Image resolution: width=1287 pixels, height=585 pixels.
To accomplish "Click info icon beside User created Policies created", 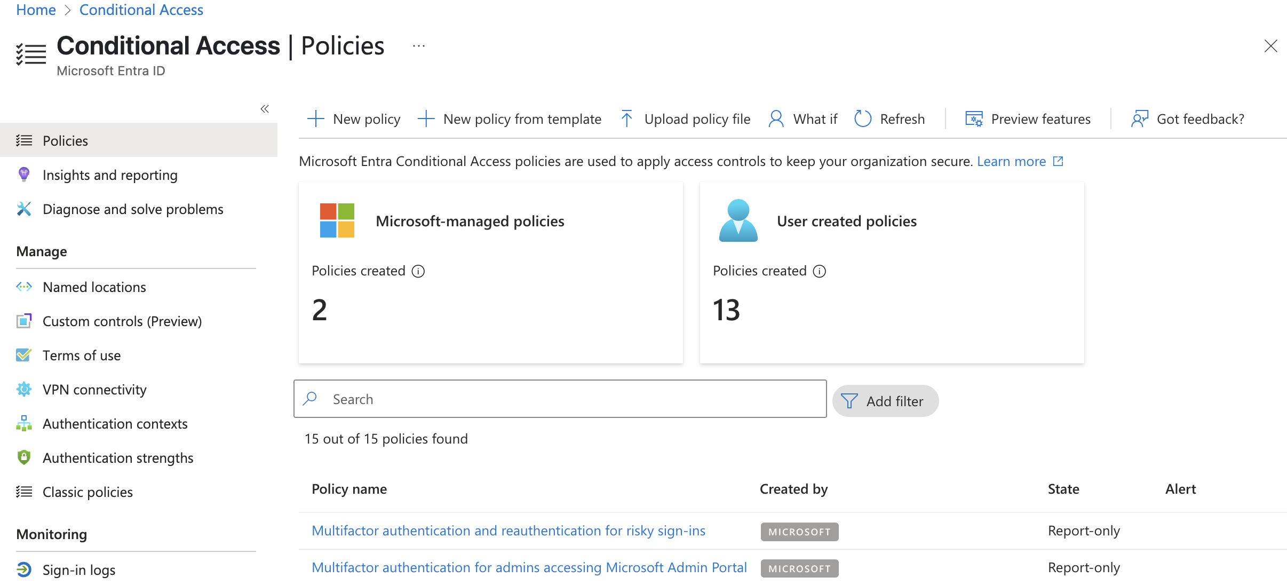I will pyautogui.click(x=820, y=271).
